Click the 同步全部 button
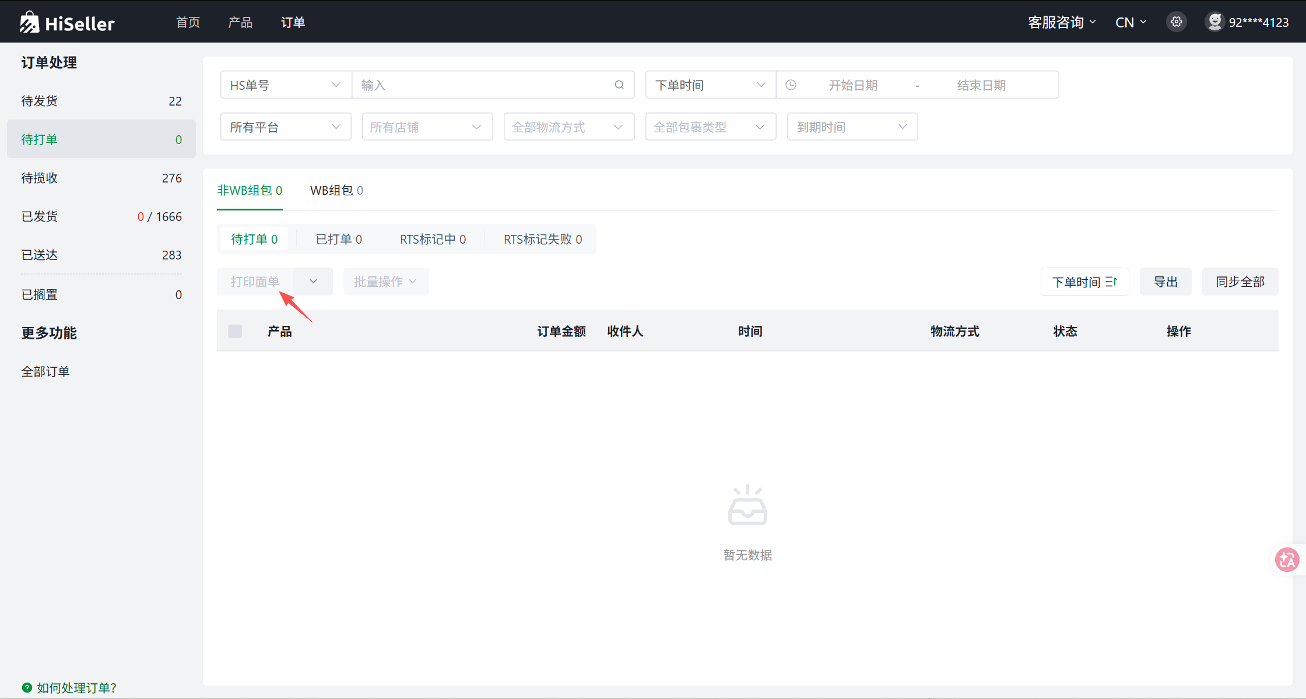Image resolution: width=1306 pixels, height=699 pixels. click(1240, 282)
